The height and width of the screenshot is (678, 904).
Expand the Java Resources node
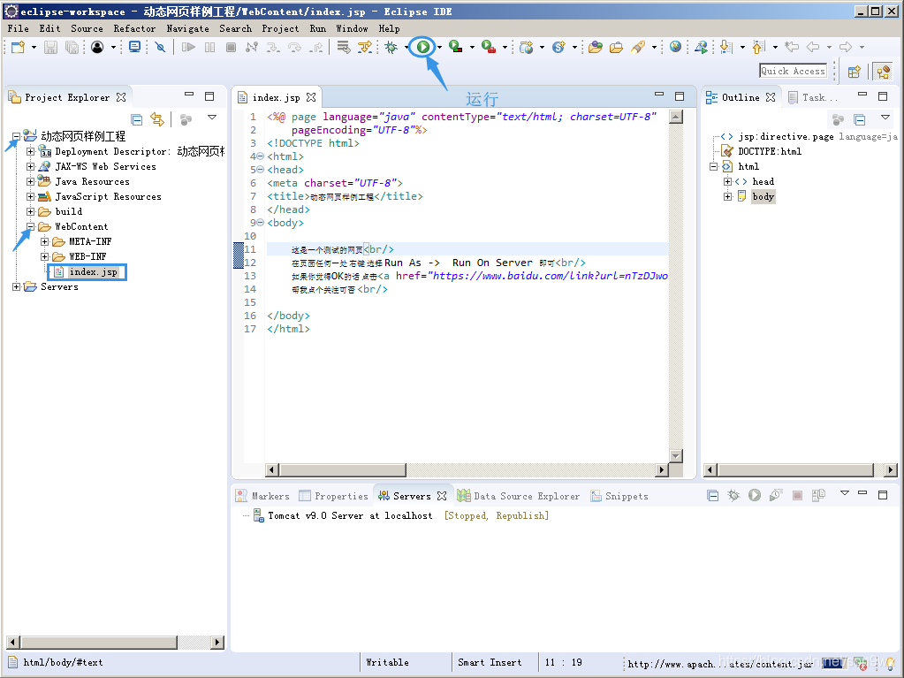[31, 181]
